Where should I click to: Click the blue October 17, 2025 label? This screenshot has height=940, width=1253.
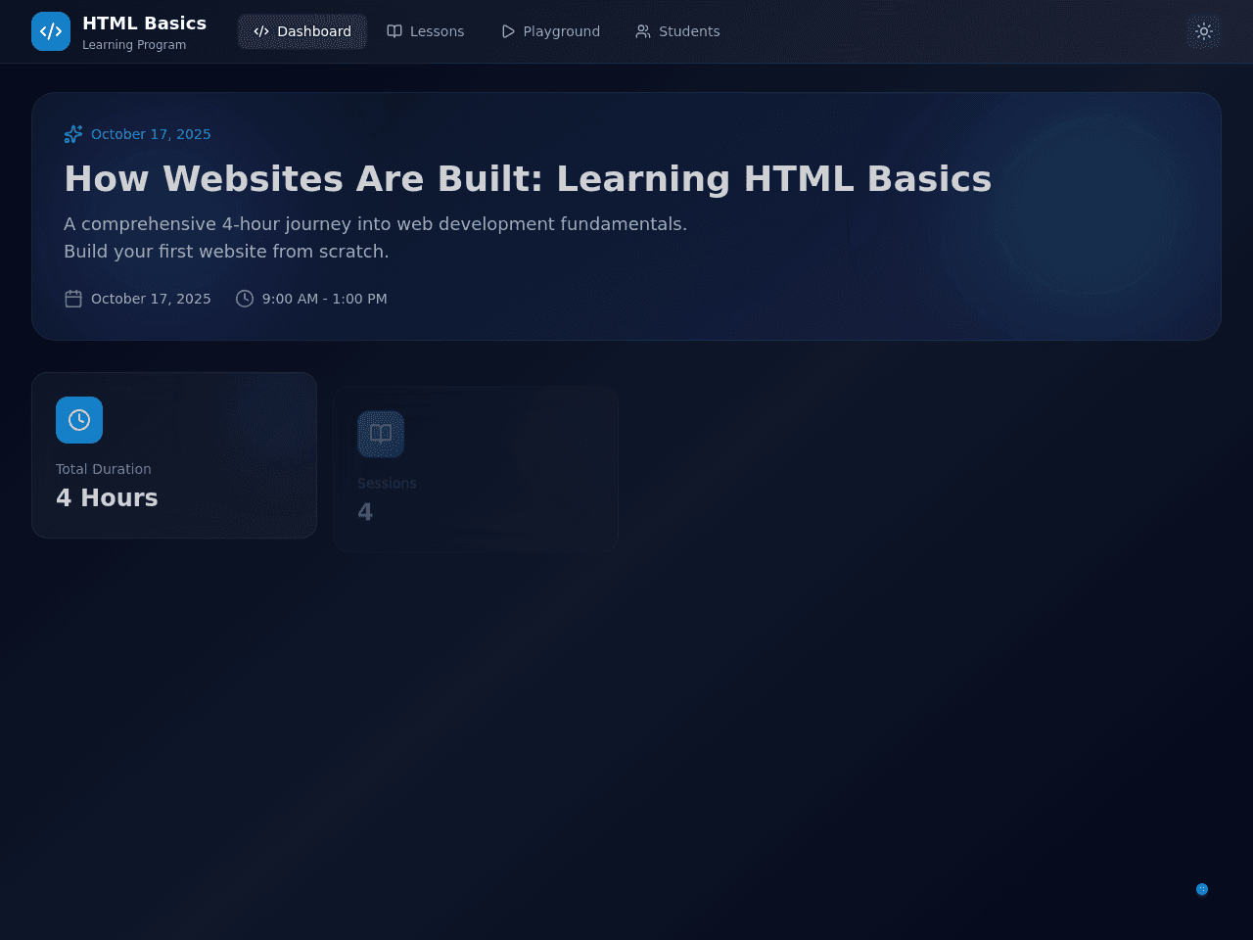click(x=151, y=134)
